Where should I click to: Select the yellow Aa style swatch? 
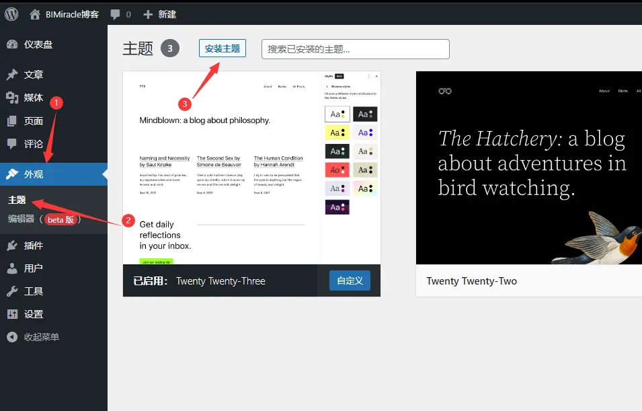click(x=337, y=133)
